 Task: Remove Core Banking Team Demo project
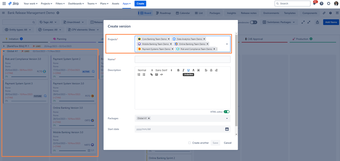pyautogui.click(x=169, y=39)
